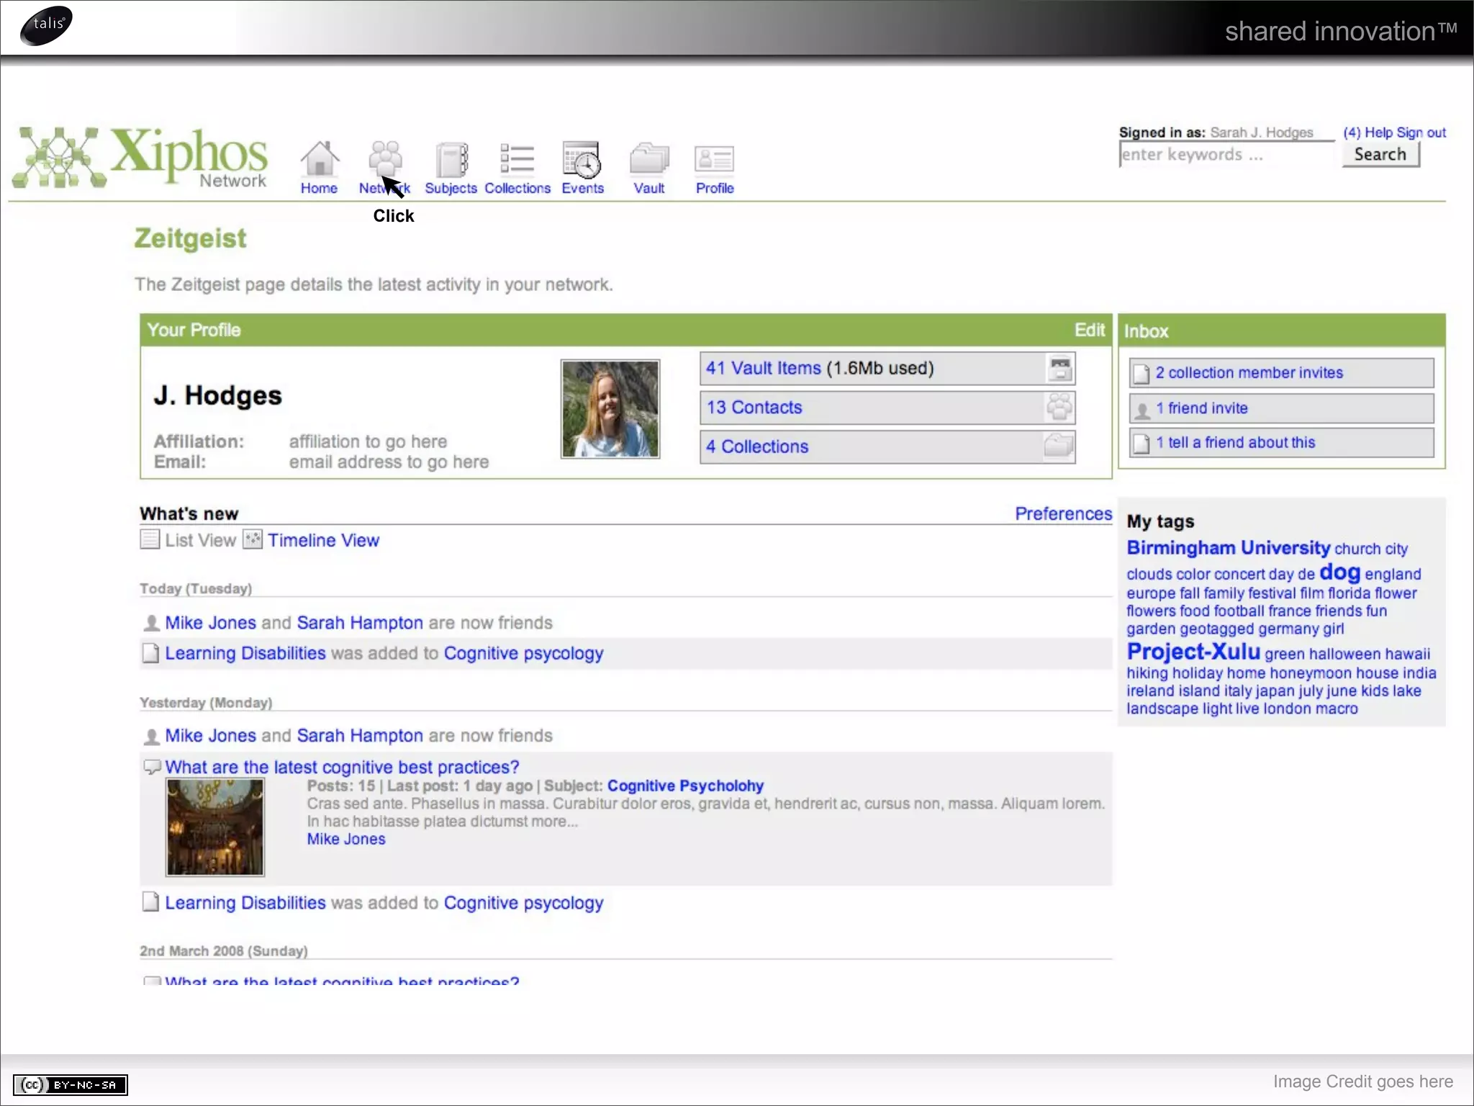1474x1106 pixels.
Task: Open Sarah Hampton under Yesterday (Monday)
Action: tap(360, 736)
